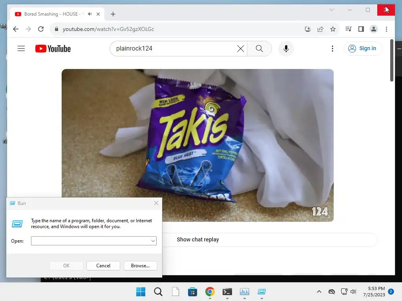
Task: Sign in to YouTube
Action: click(x=363, y=48)
